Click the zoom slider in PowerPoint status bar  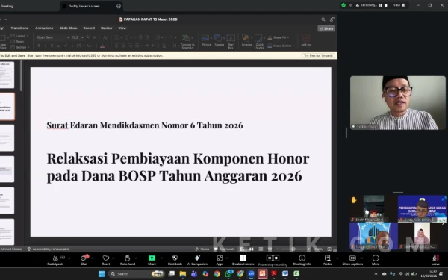293,249
